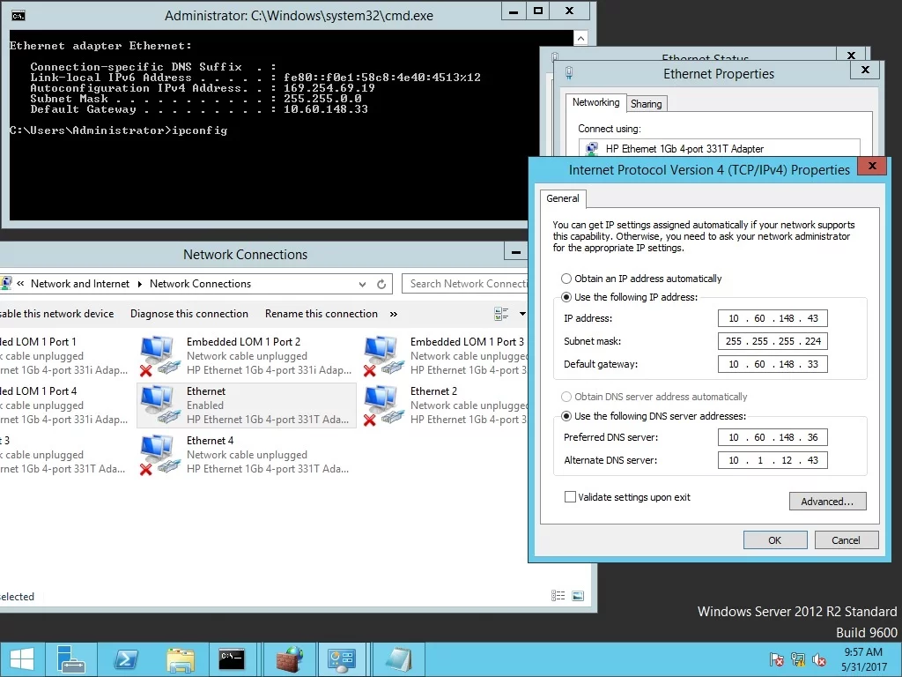902x677 pixels.
Task: Select Use the following DNS server addresses
Action: coord(566,416)
